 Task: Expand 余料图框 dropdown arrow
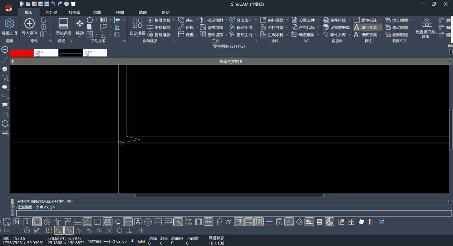287,20
